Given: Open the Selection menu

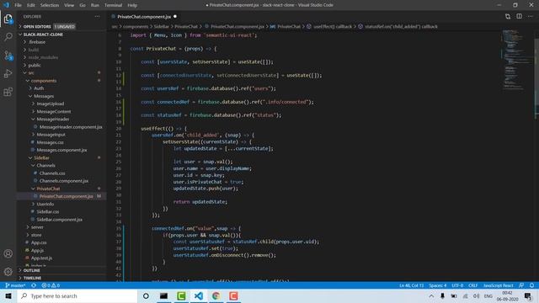Looking at the screenshot, I should [x=50, y=5].
